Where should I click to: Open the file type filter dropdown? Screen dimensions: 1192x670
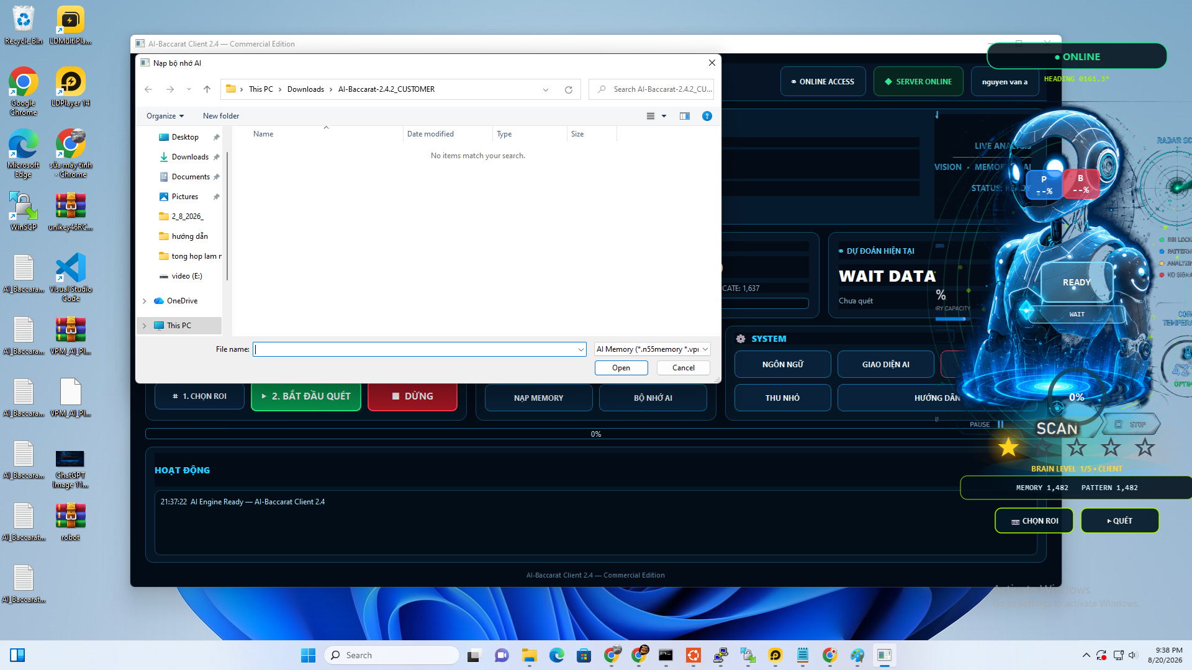click(x=652, y=349)
